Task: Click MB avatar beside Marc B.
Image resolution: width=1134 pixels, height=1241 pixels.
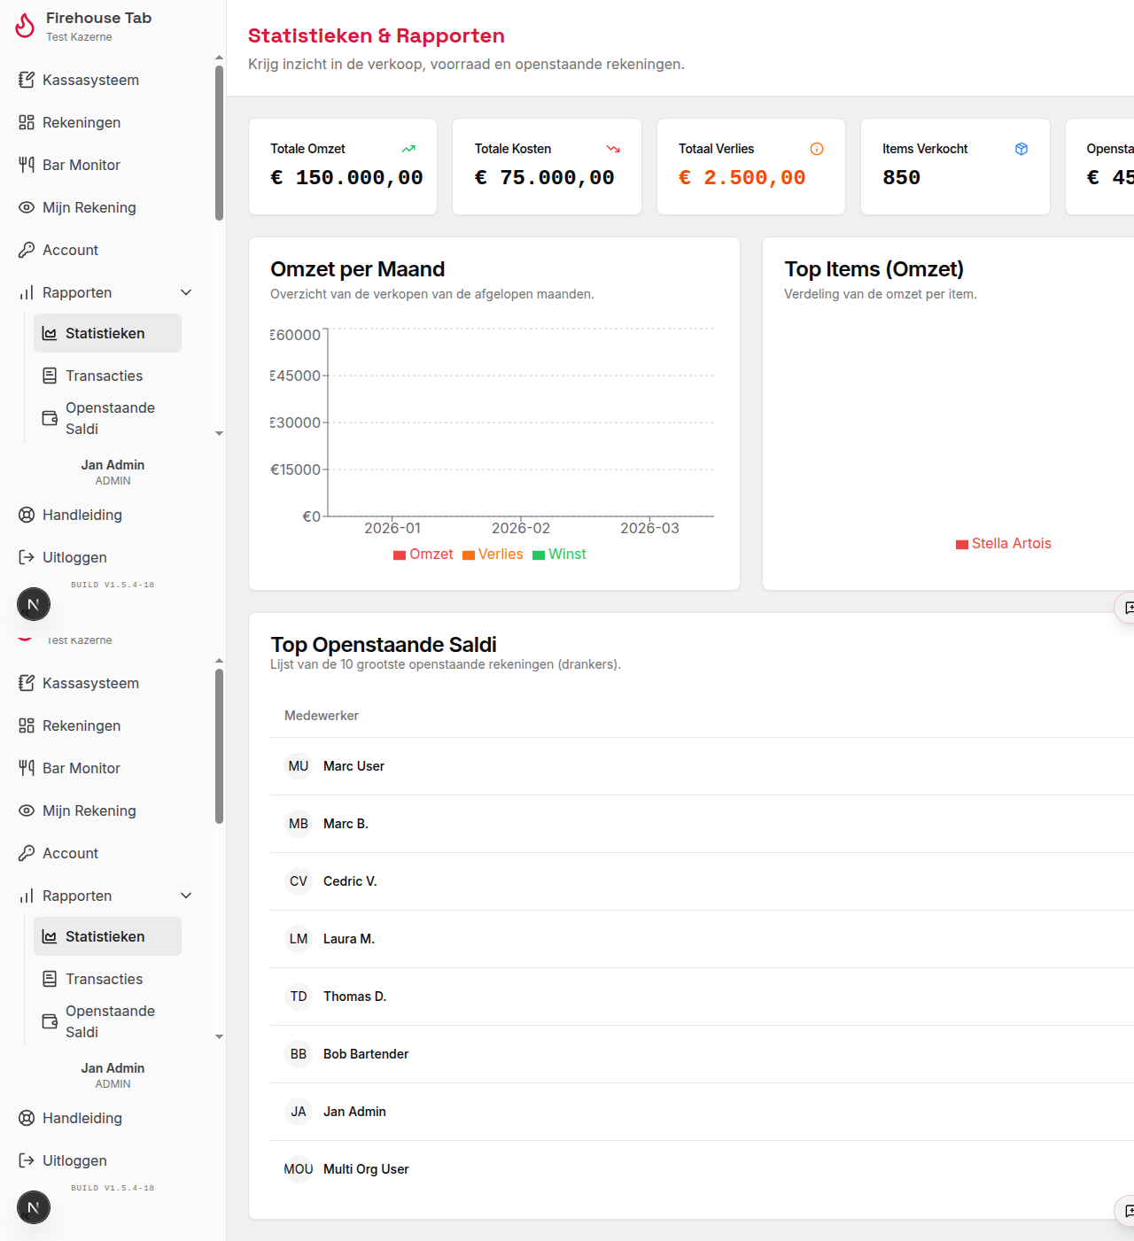Action: 299,824
